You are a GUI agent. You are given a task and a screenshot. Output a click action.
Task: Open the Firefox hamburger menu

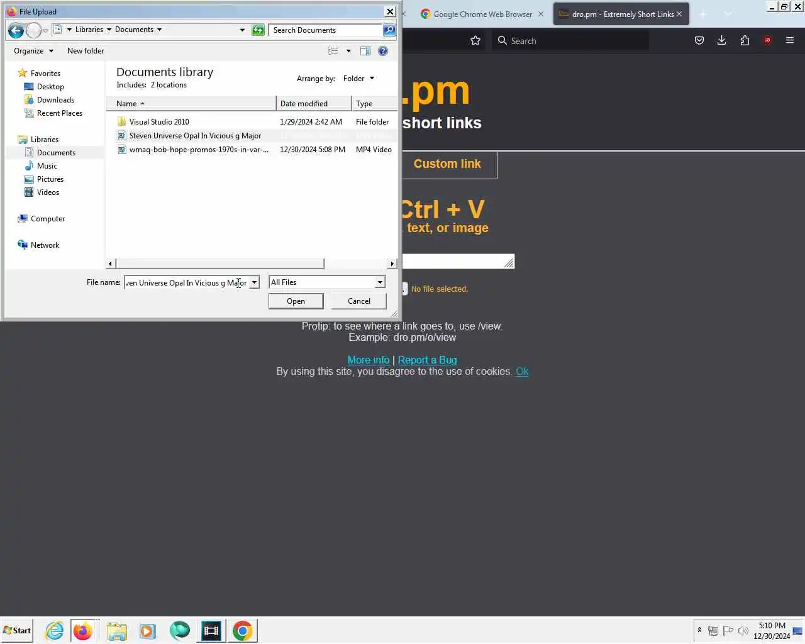pos(790,40)
